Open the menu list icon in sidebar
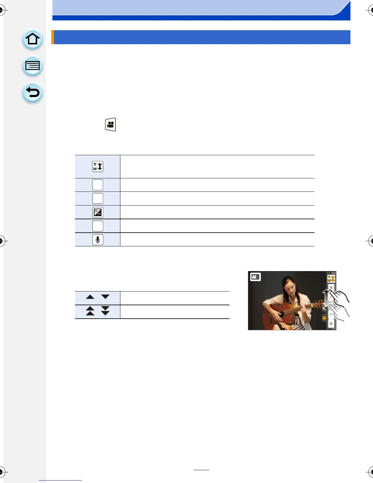The image size is (373, 483). click(32, 66)
